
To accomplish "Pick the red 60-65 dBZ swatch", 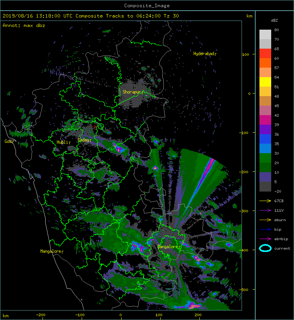I will point(265,54).
